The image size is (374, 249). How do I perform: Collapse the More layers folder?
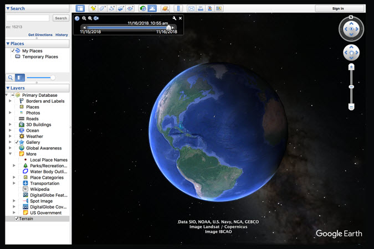click(10, 154)
